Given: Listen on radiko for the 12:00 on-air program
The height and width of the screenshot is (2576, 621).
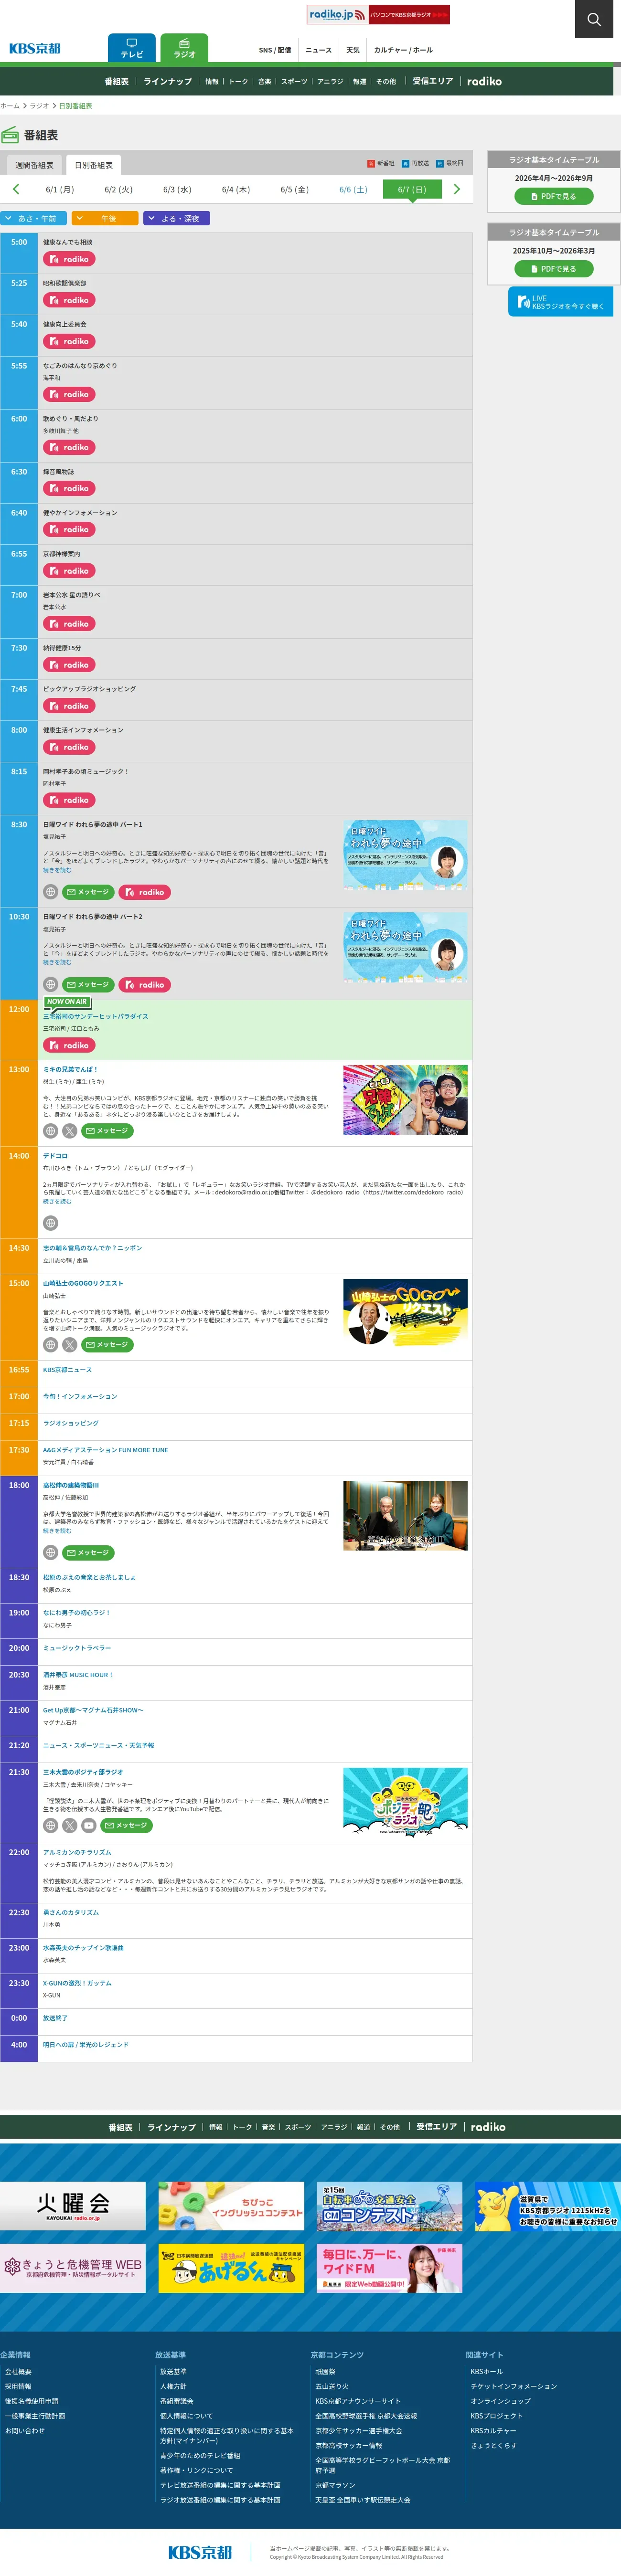Looking at the screenshot, I should [x=69, y=1045].
